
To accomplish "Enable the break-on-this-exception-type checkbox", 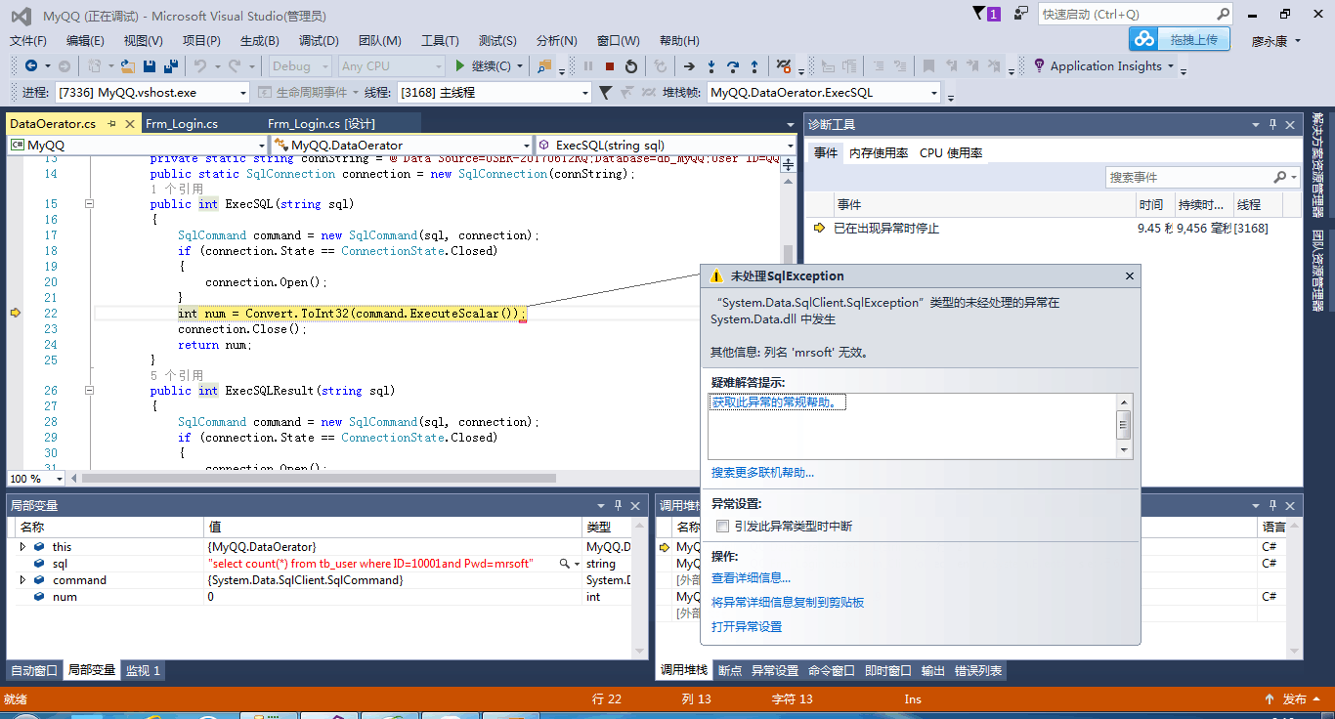I will 722,527.
